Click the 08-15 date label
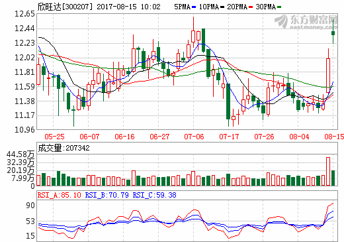The image size is (344, 242). pos(334,137)
